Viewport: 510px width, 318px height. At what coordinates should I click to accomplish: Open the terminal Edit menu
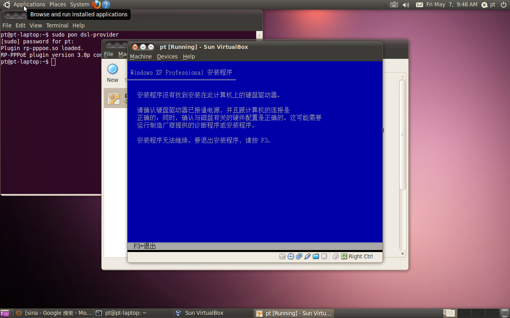20,25
